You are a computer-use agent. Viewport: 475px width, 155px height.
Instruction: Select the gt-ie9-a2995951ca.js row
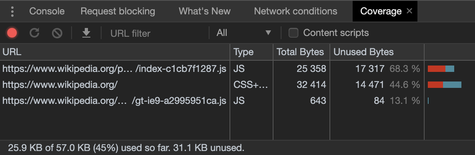pyautogui.click(x=237, y=100)
